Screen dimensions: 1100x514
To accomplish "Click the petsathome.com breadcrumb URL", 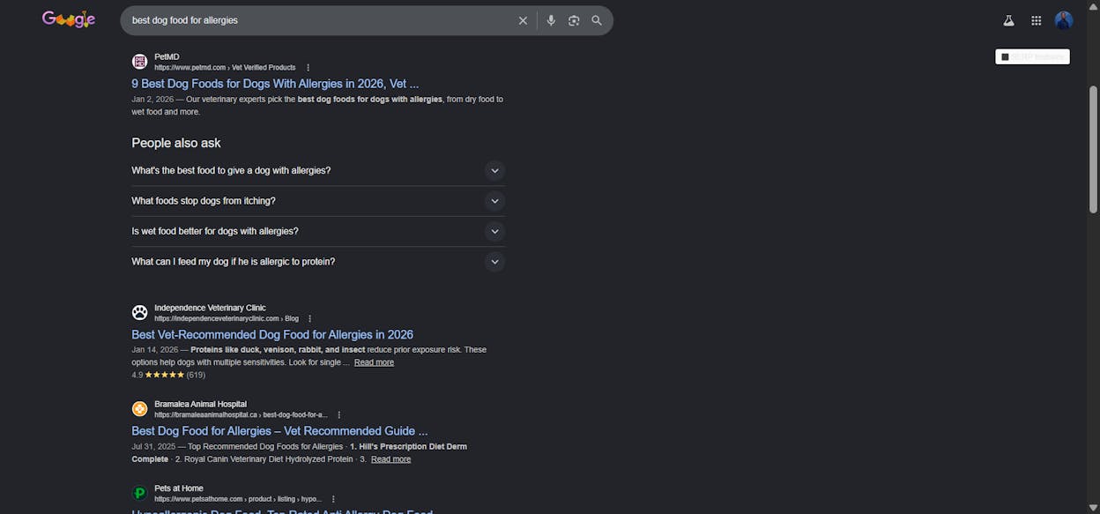I will point(238,499).
